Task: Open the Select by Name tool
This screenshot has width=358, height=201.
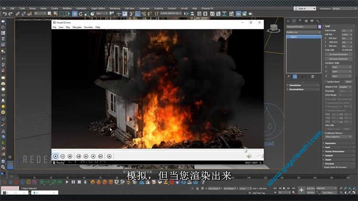Action: (x=55, y=14)
